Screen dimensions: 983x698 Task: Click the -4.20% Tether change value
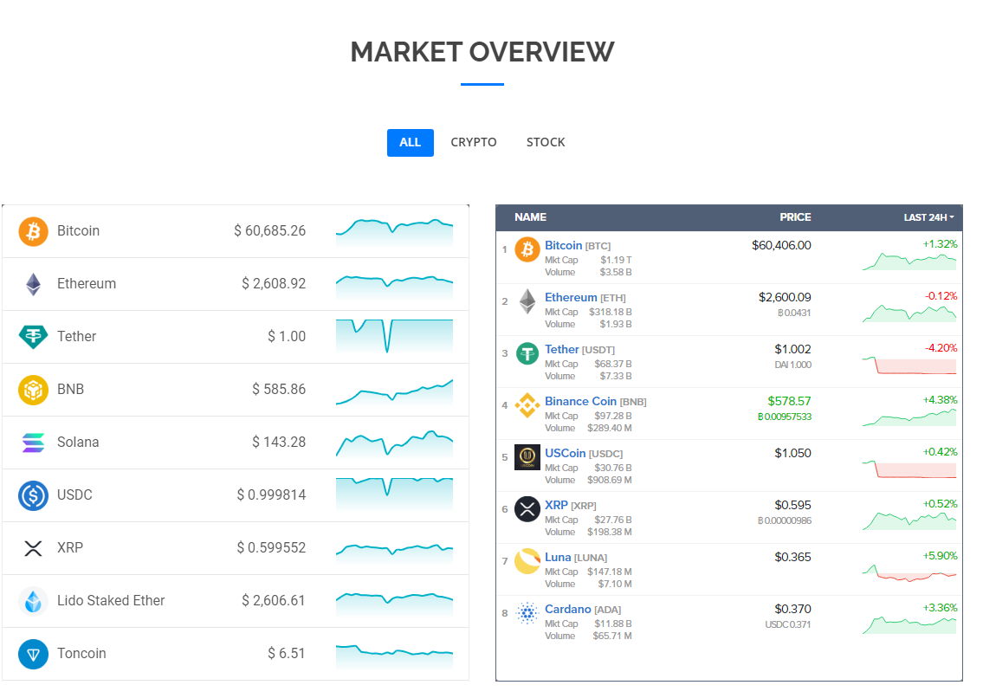point(941,348)
